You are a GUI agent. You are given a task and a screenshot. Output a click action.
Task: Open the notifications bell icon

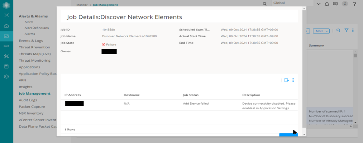(x=327, y=4)
